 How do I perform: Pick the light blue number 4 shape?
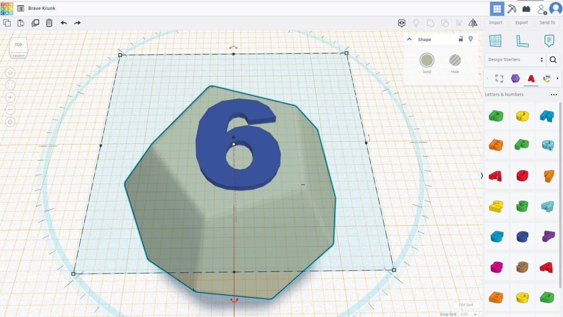coord(548,206)
